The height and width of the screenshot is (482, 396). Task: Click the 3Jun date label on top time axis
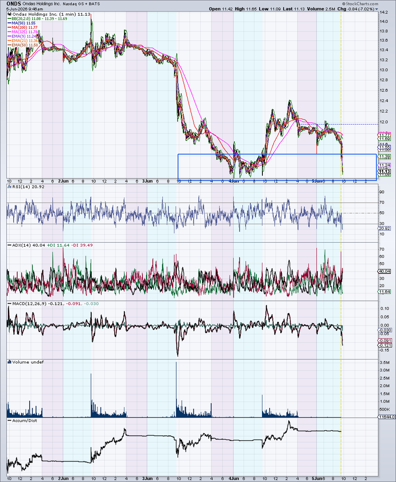pyautogui.click(x=148, y=181)
